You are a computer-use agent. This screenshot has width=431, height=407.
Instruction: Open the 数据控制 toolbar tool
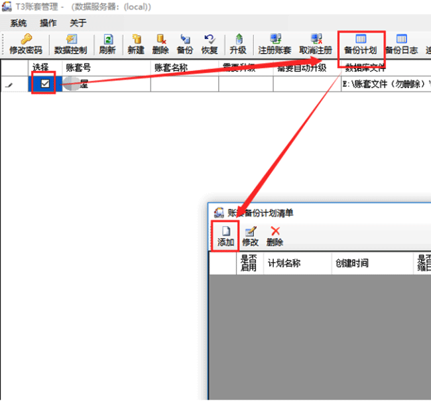pyautogui.click(x=71, y=44)
